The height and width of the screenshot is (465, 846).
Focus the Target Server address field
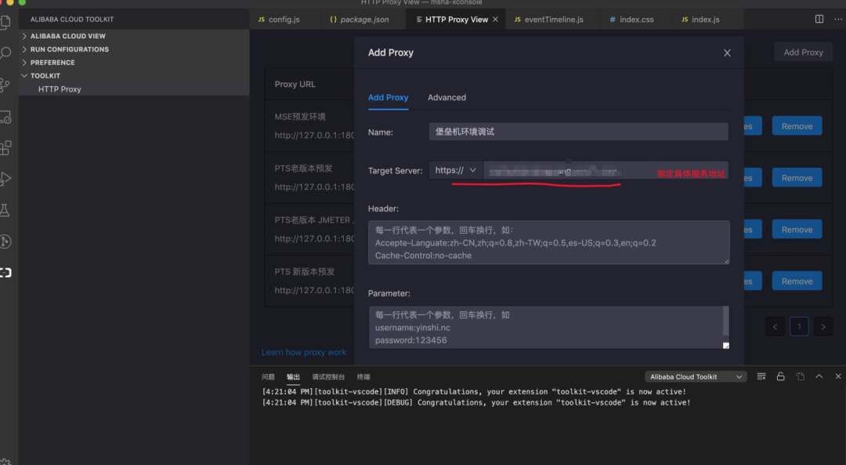click(606, 170)
